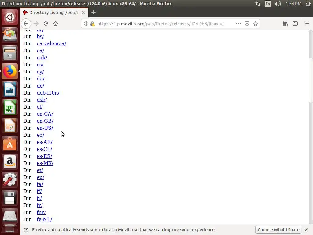The height and width of the screenshot is (235, 313).
Task: Open the dsb/ directory link
Action: point(42,100)
